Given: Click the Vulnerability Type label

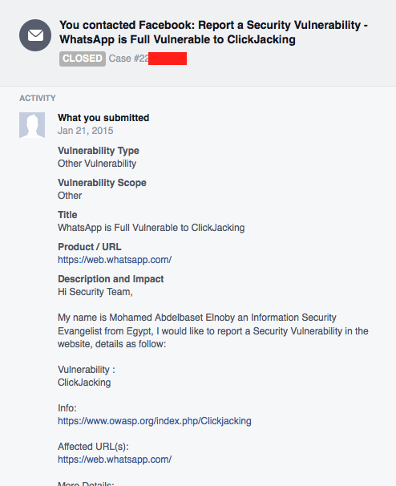Looking at the screenshot, I should click(x=99, y=151).
